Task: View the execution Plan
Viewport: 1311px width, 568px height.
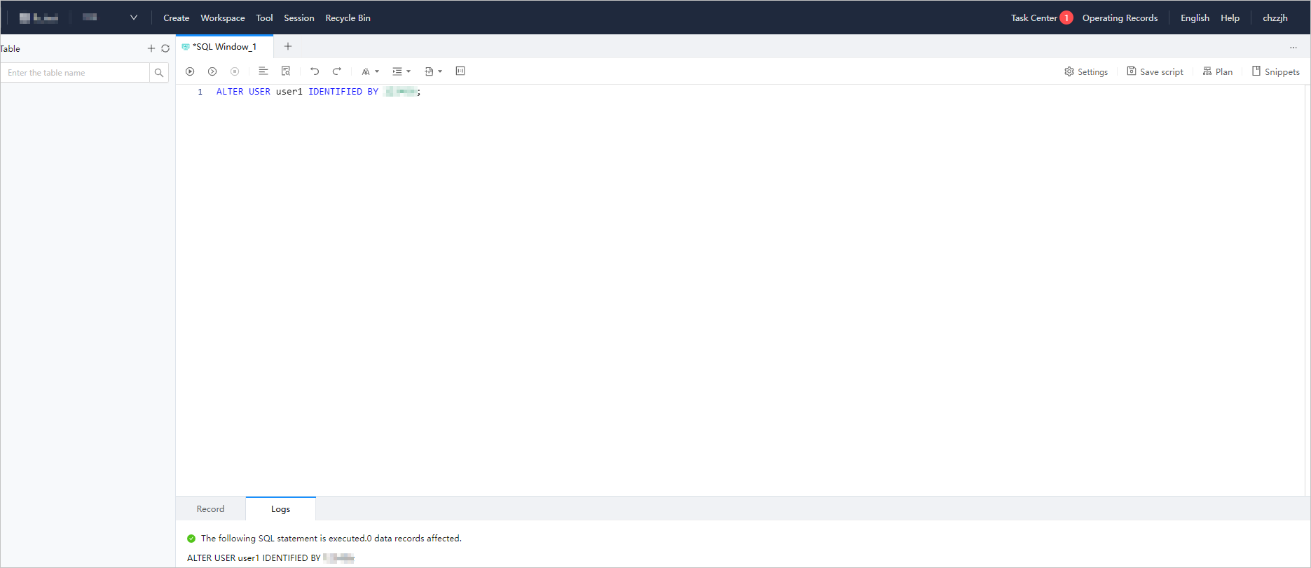Action: point(1218,71)
